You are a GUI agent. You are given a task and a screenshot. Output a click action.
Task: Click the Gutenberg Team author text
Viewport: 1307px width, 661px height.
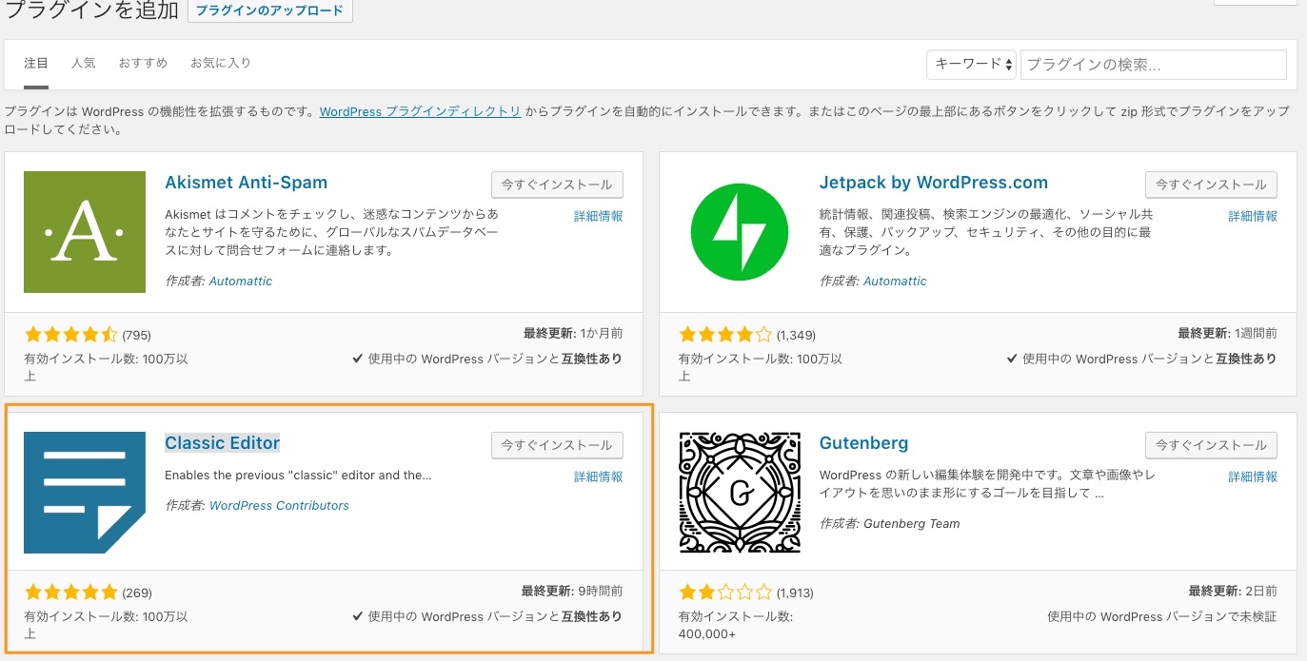click(912, 524)
